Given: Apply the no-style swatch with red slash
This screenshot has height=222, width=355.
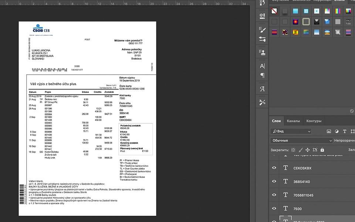Looking at the screenshot, I should pos(274,11).
